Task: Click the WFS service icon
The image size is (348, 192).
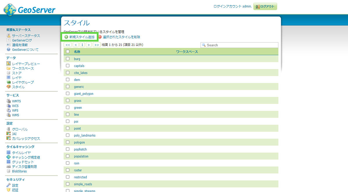Action: [x=9, y=111]
